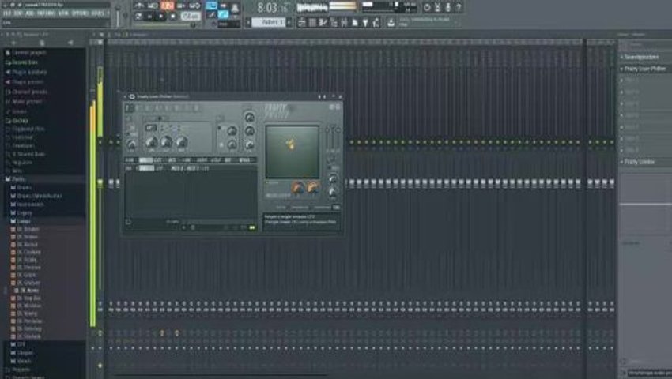Screen dimensions: 672x379
Task: Click gear icon in Fruity Love Philter title bar
Action: pos(132,97)
